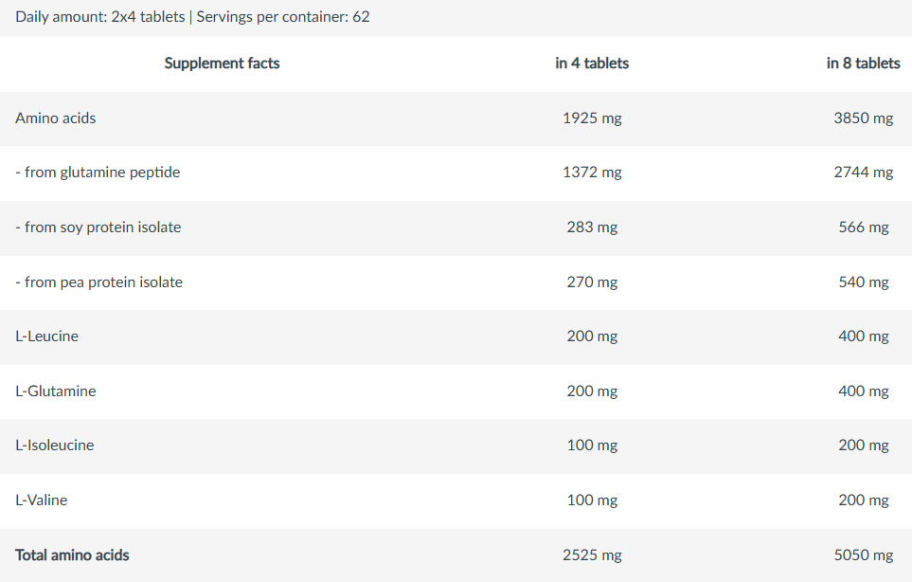Select the 'L-Isoleucine' row label
Screen dimensions: 912x582
point(55,446)
